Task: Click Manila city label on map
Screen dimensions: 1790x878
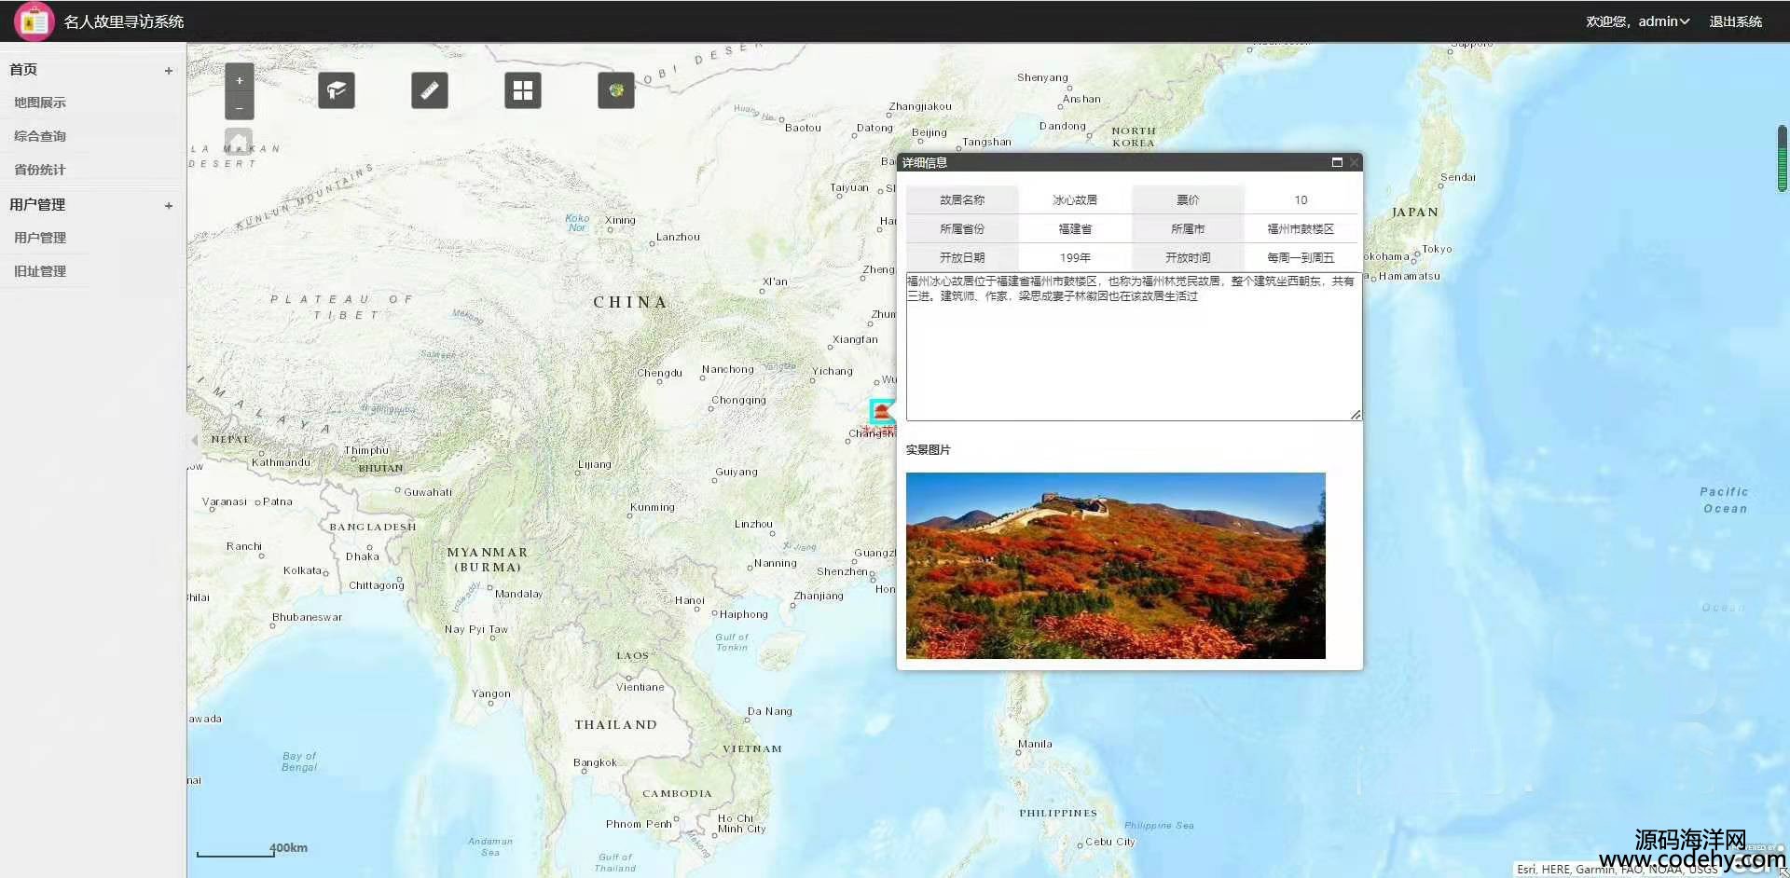Action: [1035, 744]
